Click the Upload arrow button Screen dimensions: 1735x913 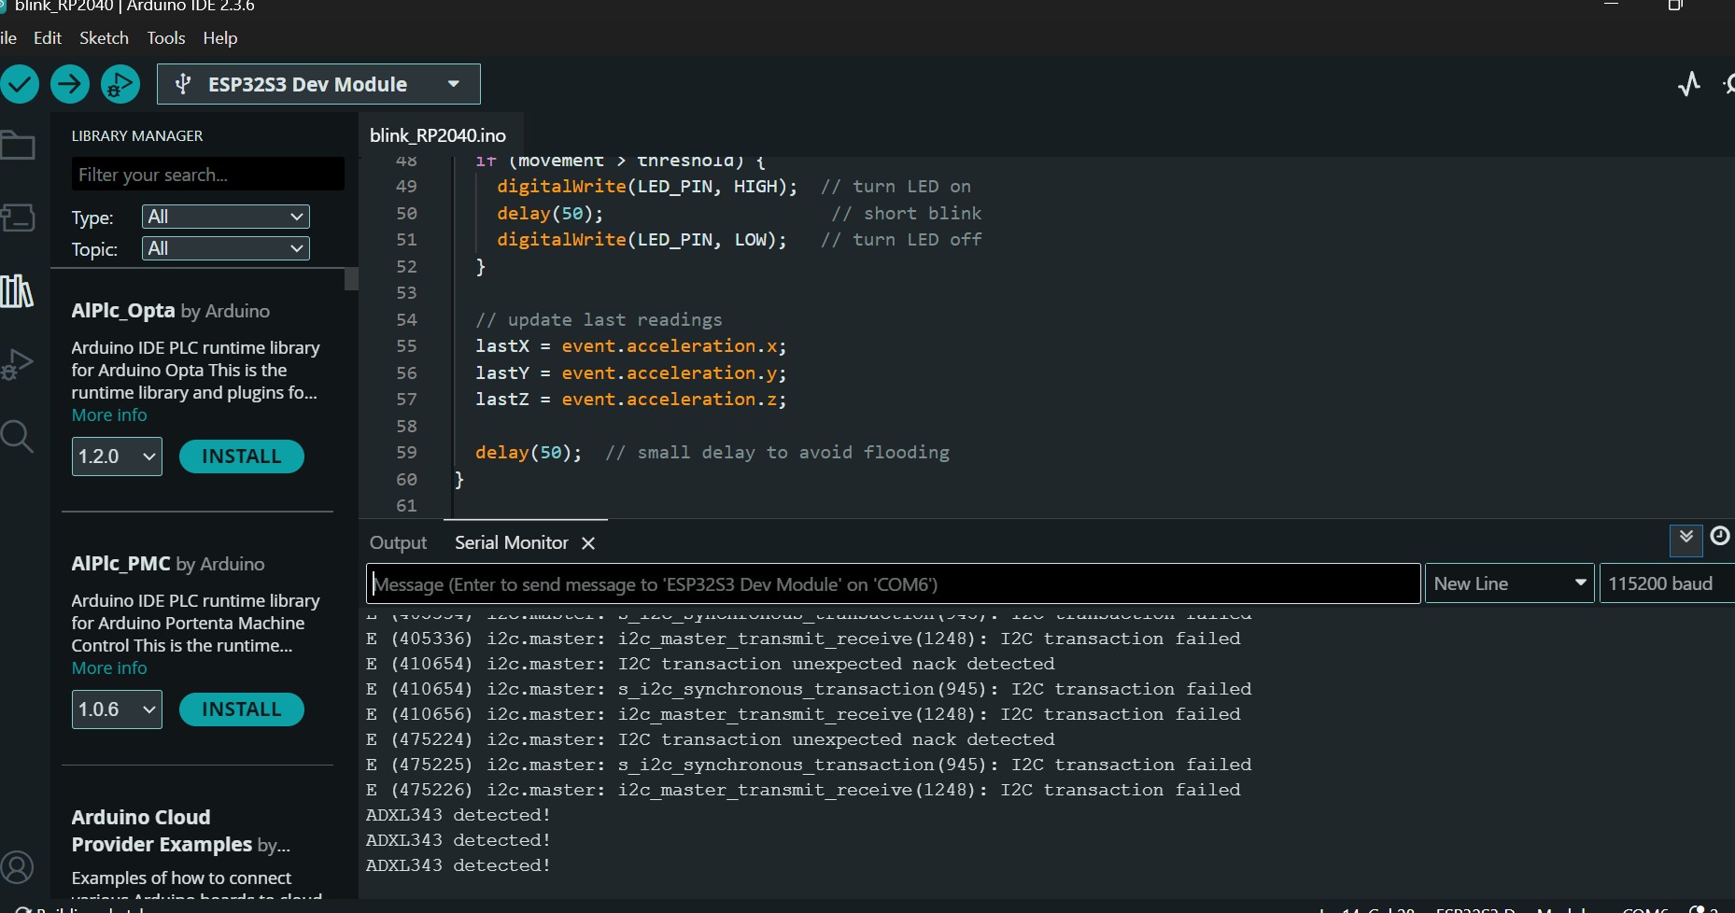point(70,84)
